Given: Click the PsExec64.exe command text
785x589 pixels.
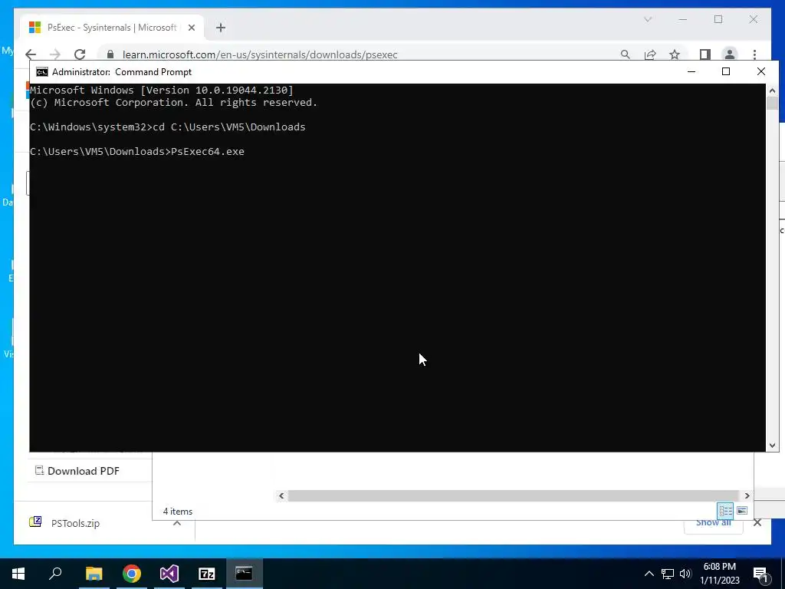Looking at the screenshot, I should pyautogui.click(x=208, y=151).
